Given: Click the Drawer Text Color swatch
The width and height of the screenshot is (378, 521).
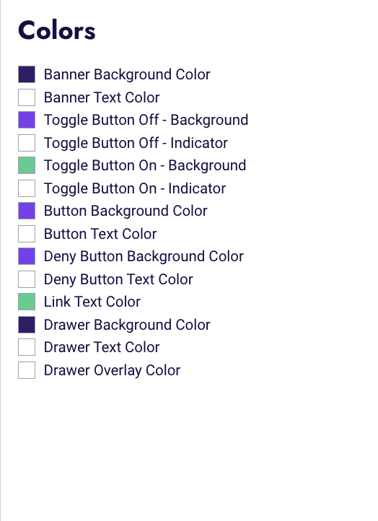Looking at the screenshot, I should click(27, 347).
